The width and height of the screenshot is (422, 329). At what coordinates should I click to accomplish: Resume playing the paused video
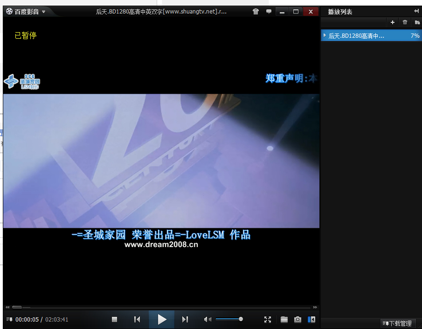click(x=161, y=319)
